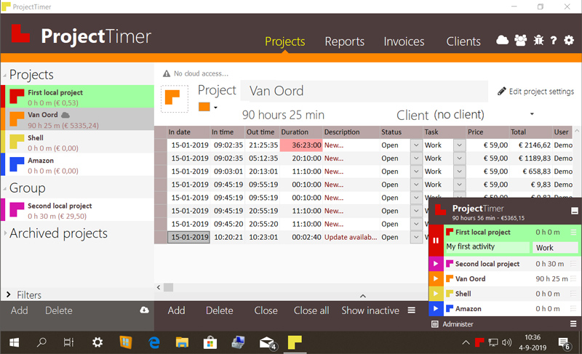Open File Explorer from taskbar
582x354 pixels.
pos(182,342)
